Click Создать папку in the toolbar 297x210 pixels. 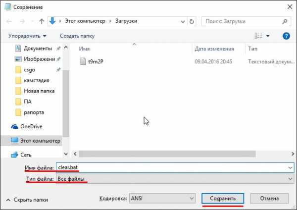(76, 36)
